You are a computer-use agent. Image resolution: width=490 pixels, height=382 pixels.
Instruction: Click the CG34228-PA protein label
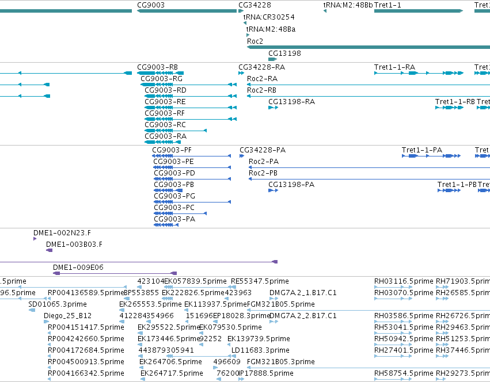(263, 150)
